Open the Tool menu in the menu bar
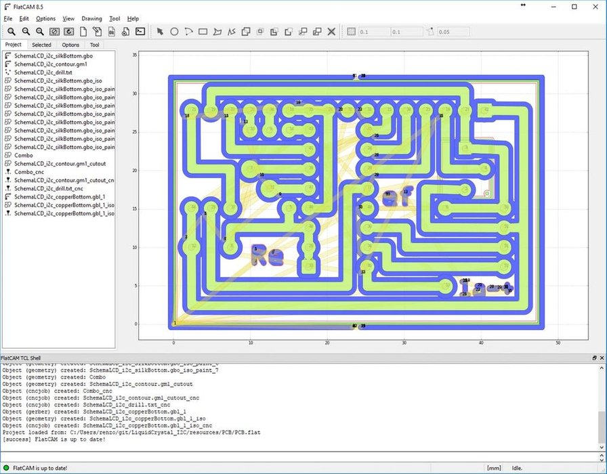 (114, 18)
